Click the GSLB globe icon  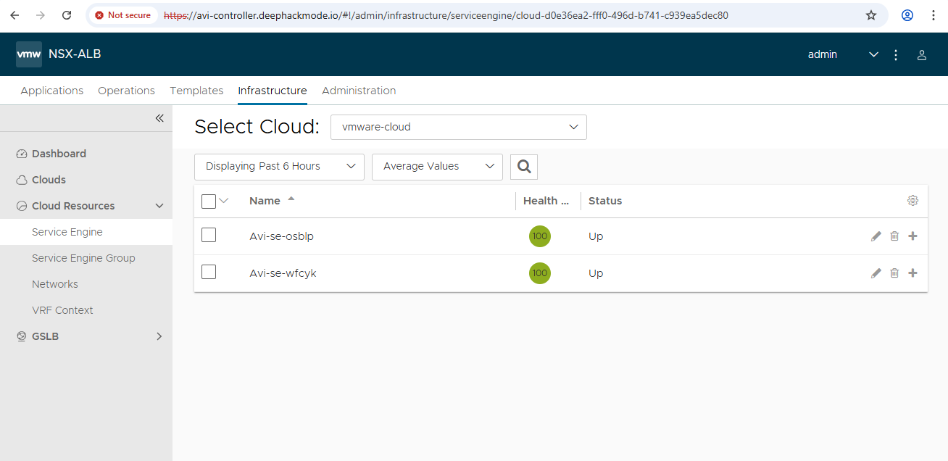pos(21,336)
